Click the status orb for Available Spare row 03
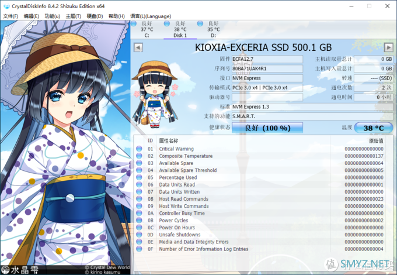Image resolution: width=397 pixels, height=275 pixels. [x=139, y=163]
